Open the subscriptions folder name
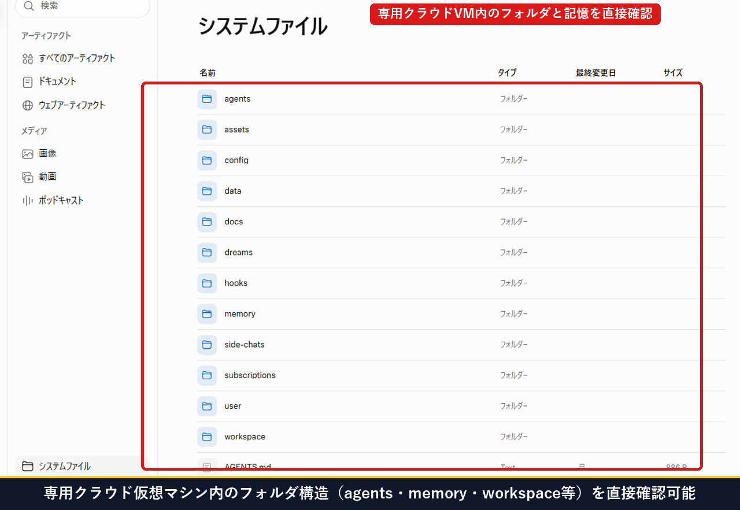The image size is (740, 510). point(250,375)
